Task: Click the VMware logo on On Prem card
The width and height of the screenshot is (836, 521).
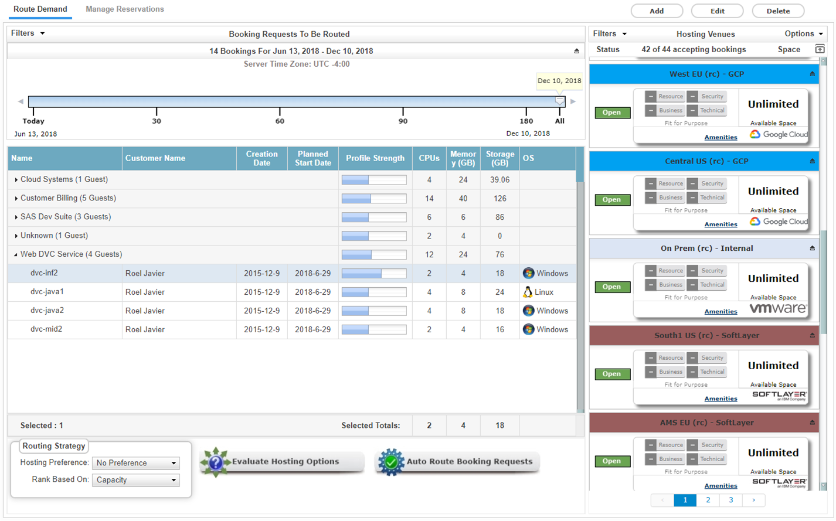Action: tap(778, 308)
